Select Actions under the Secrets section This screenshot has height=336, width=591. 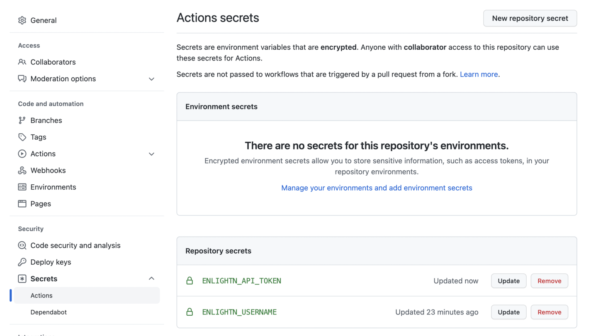(41, 295)
